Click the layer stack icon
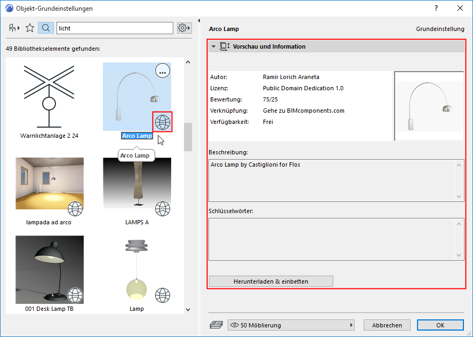Screen dimensions: 473x337 [x=216, y=325]
